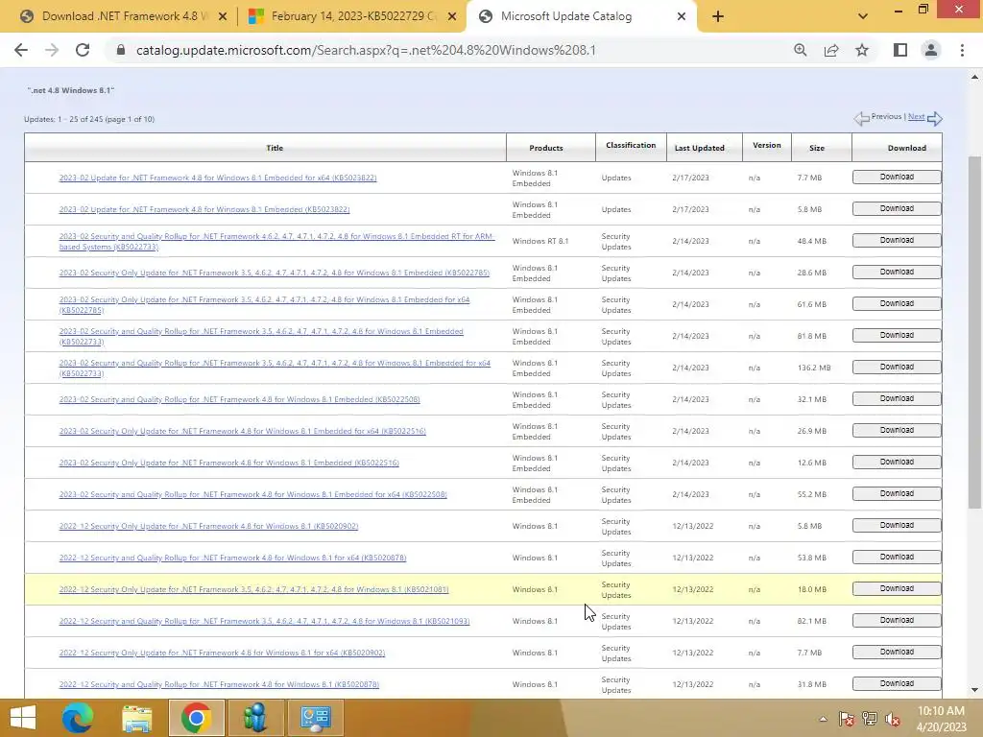Open KB5020878 Windows 8.1 for x64 link

pos(232,558)
